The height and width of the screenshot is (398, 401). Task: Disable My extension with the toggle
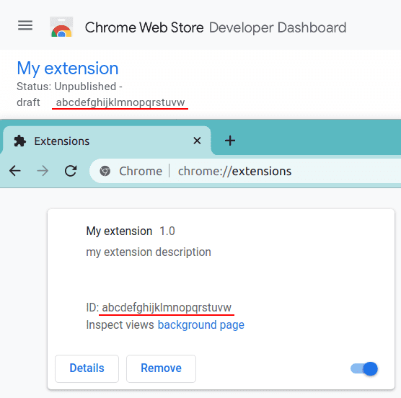(x=364, y=368)
